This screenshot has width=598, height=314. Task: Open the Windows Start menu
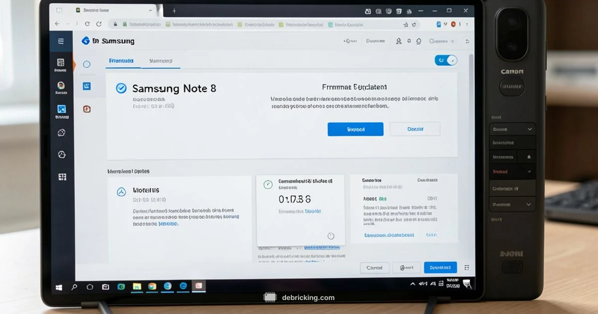tap(59, 287)
